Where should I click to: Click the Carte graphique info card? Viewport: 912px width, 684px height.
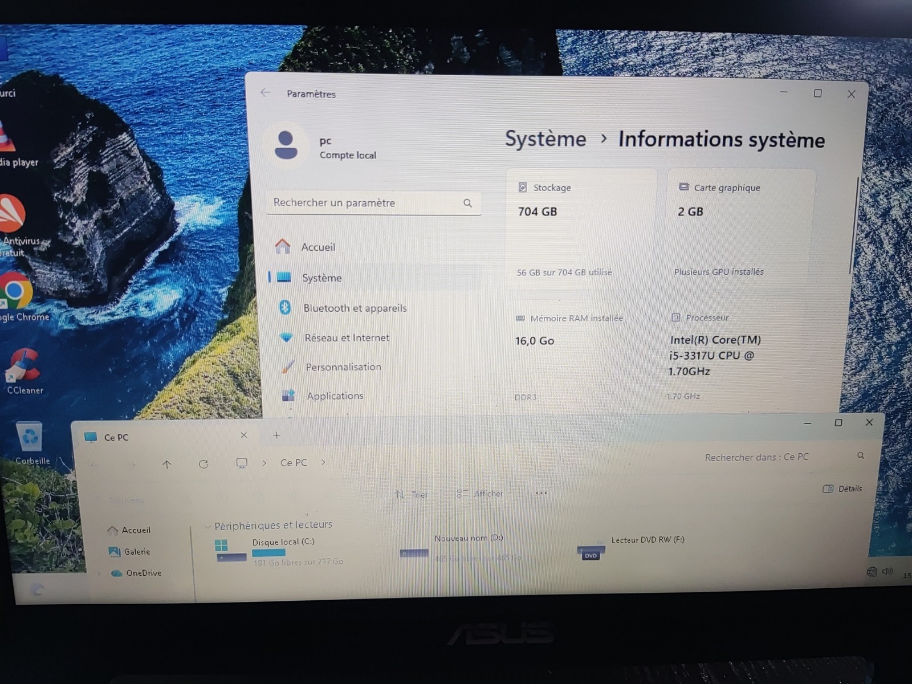[740, 228]
